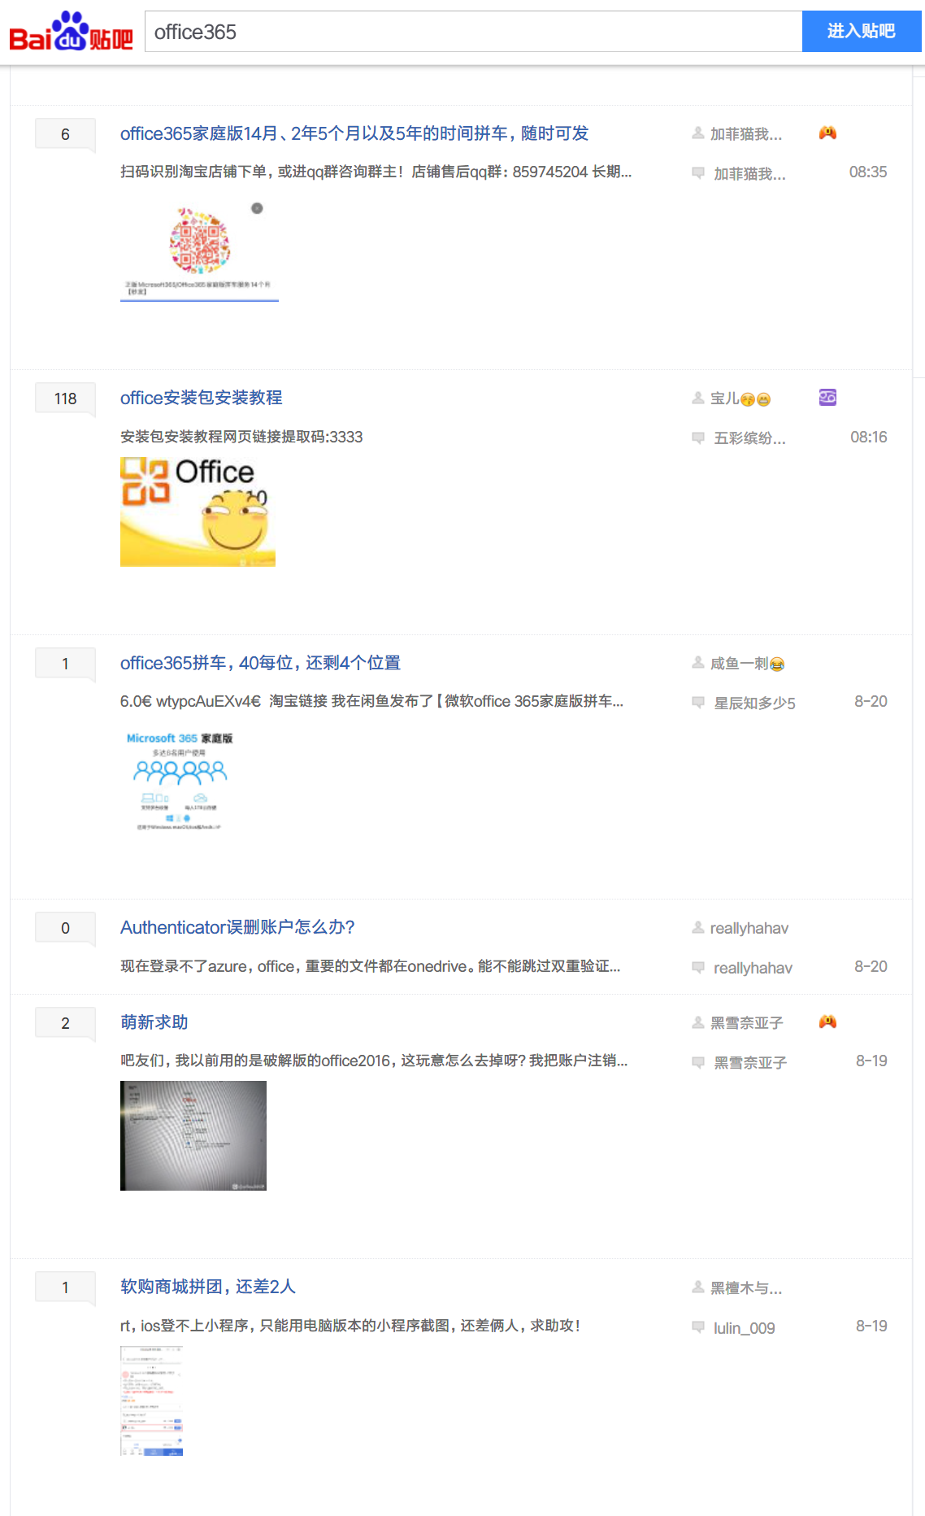This screenshot has height=1516, width=925.
Task: Open the dark screen photo thumbnail
Action: (193, 1135)
